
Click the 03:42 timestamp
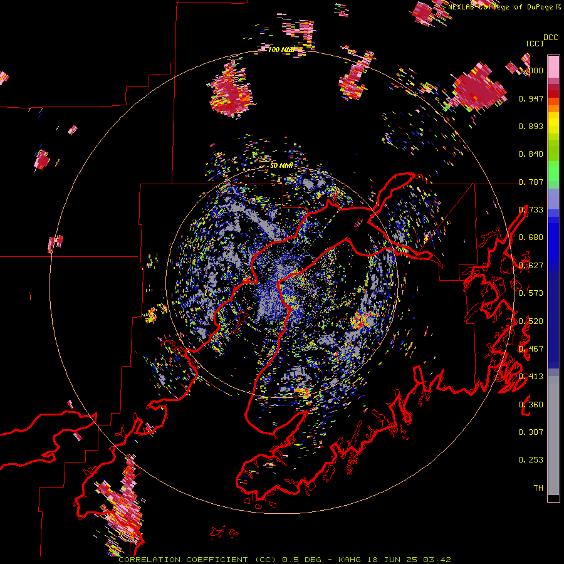click(437, 560)
